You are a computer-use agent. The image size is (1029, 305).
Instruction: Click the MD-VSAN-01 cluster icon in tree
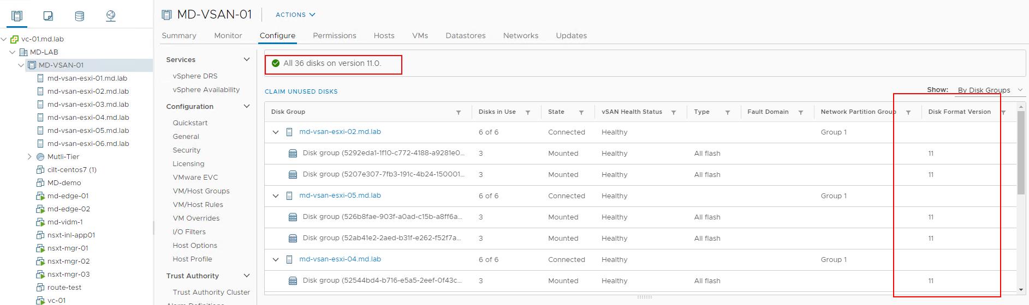tap(32, 65)
